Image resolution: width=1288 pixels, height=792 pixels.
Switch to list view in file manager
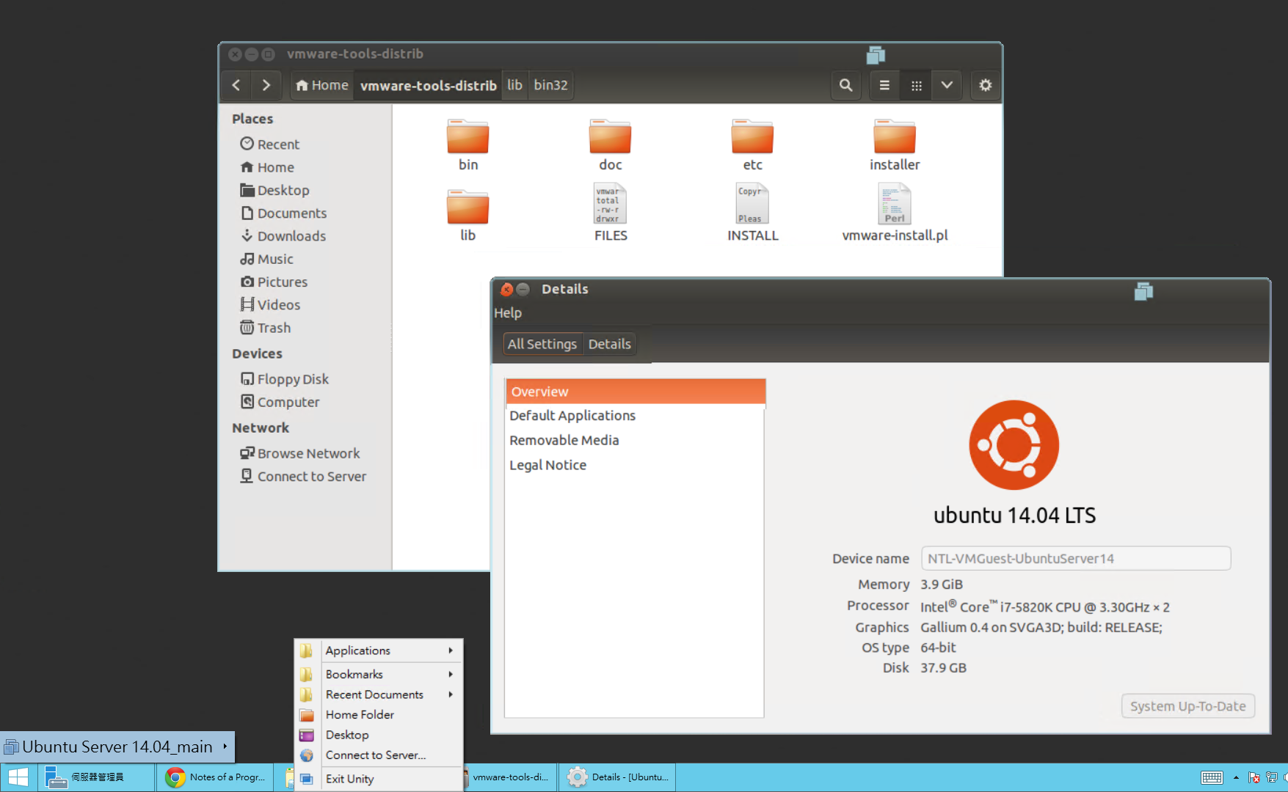click(884, 85)
